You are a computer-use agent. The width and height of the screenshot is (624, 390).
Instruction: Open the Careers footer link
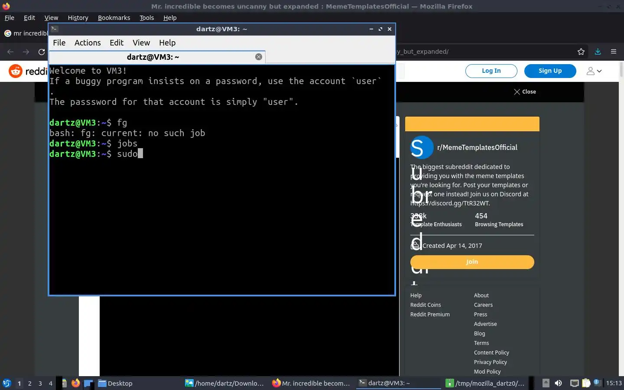483,305
